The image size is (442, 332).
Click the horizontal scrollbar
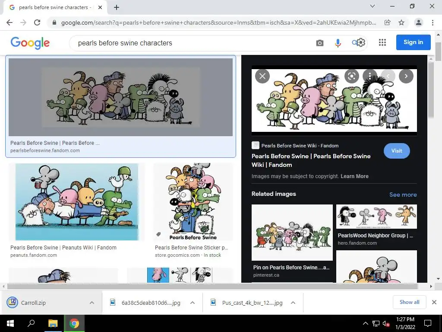point(212,286)
